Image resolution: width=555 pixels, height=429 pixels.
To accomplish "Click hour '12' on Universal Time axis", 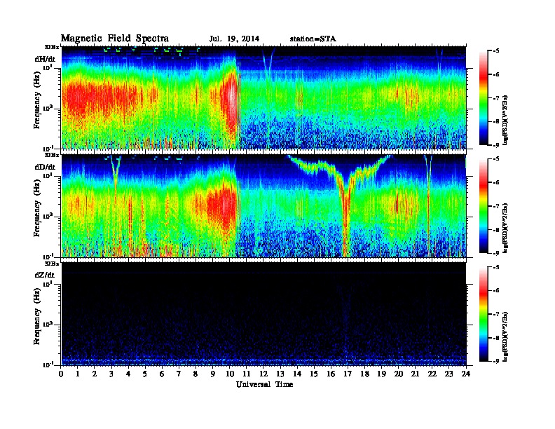I will (263, 374).
